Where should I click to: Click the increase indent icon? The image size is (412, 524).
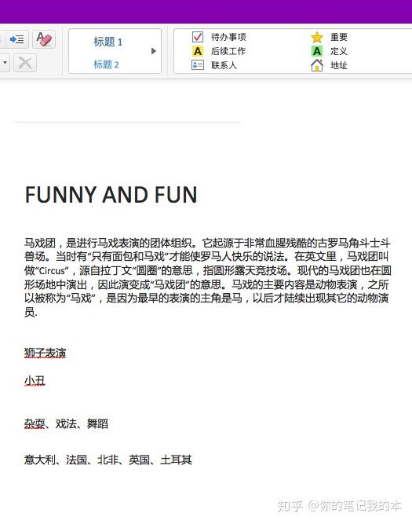[16, 40]
